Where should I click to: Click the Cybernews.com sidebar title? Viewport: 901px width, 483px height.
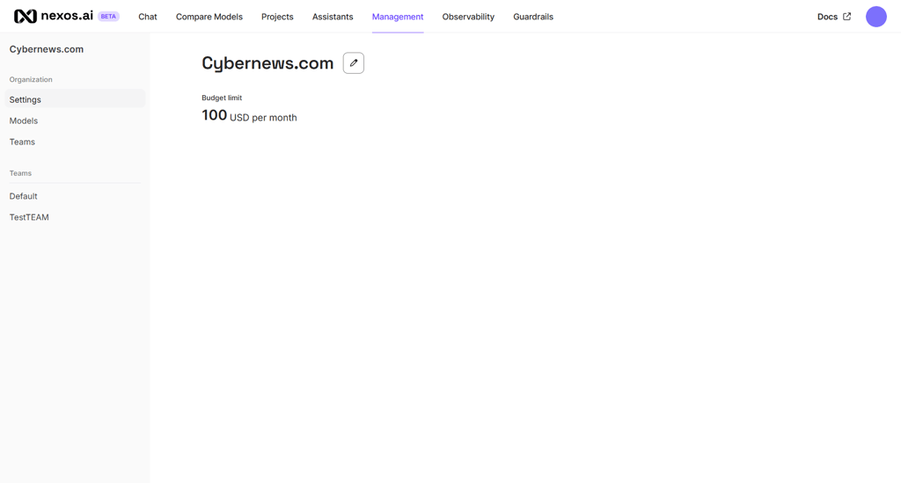(x=47, y=49)
